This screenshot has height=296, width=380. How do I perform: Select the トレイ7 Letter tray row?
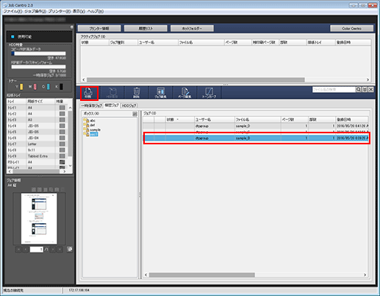pyautogui.click(x=37, y=144)
